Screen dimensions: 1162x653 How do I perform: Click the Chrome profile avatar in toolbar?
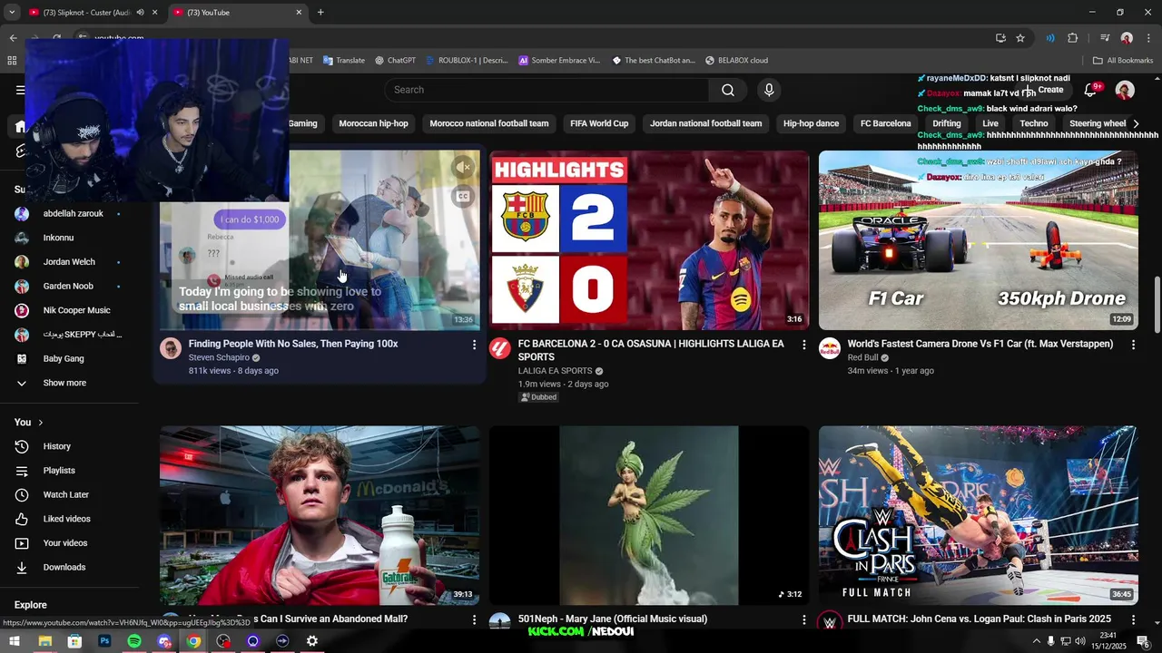click(1127, 38)
